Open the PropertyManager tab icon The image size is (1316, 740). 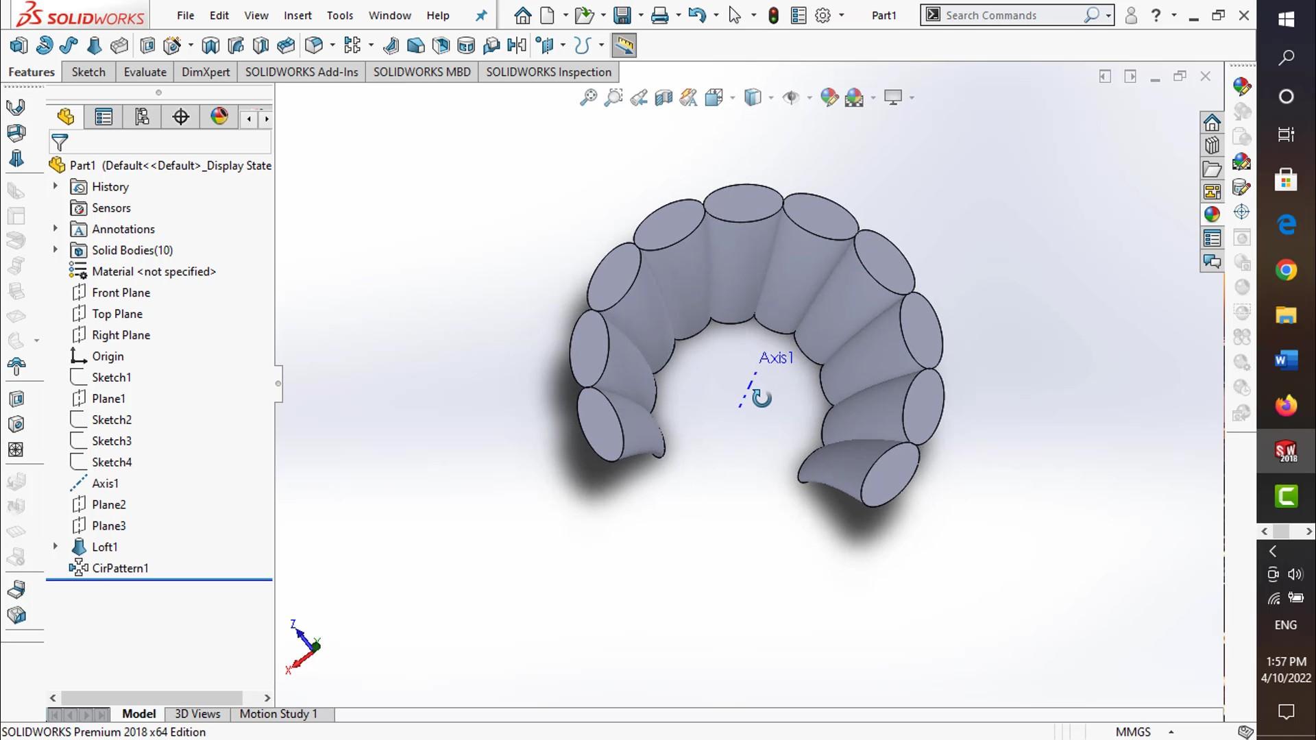103,117
